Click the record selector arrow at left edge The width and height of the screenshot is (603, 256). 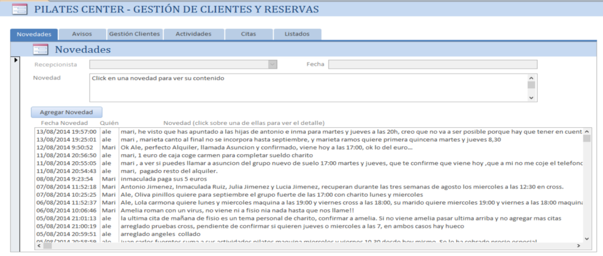(15, 61)
